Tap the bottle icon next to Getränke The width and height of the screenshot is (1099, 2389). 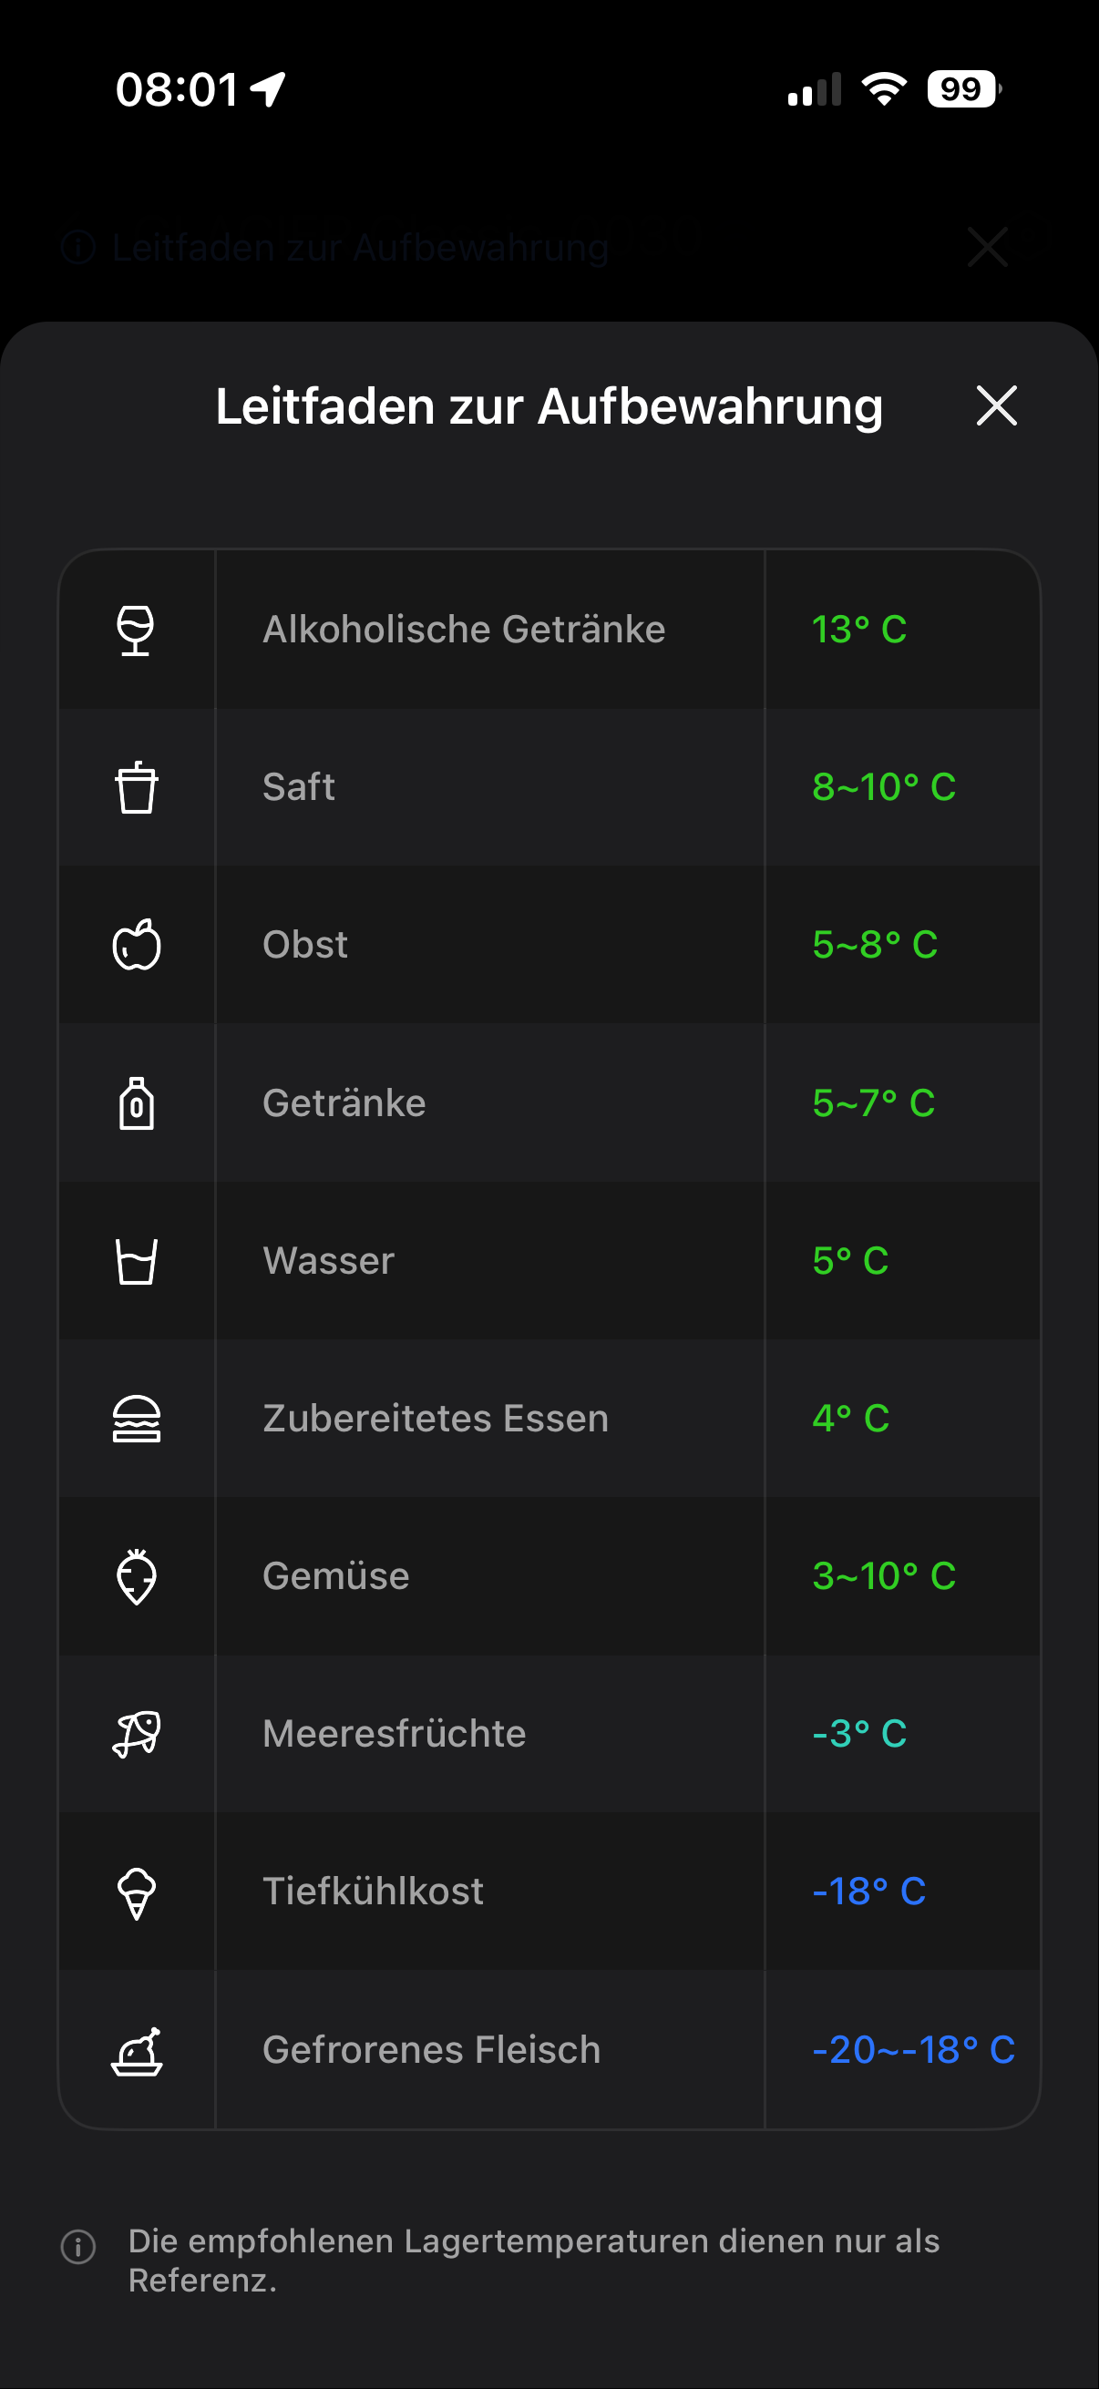pyautogui.click(x=137, y=1102)
